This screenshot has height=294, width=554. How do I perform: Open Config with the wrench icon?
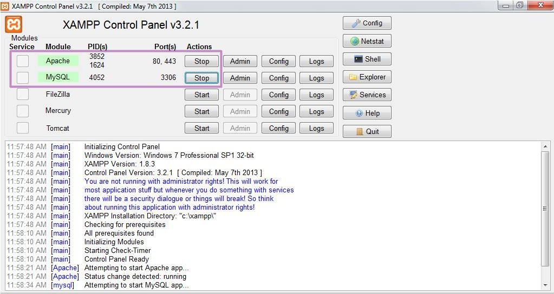tap(367, 23)
